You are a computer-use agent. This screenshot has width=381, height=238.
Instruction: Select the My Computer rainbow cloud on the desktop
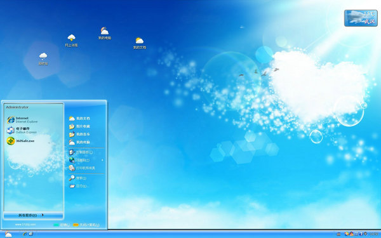(105, 33)
